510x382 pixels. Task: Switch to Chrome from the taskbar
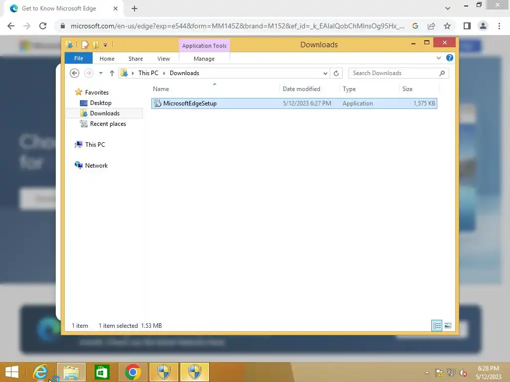pos(132,372)
